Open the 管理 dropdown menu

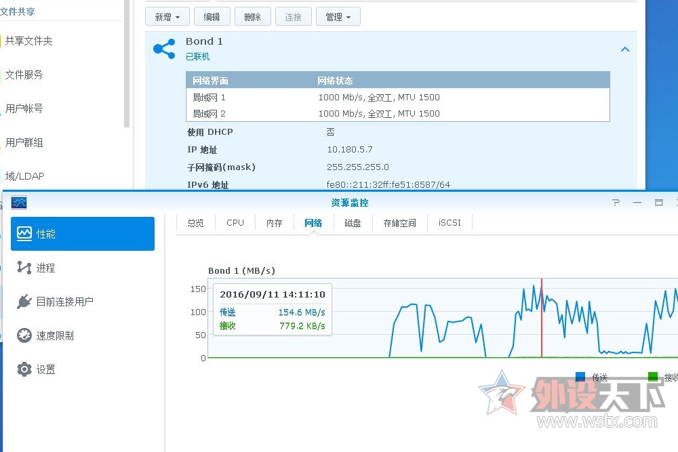338,17
